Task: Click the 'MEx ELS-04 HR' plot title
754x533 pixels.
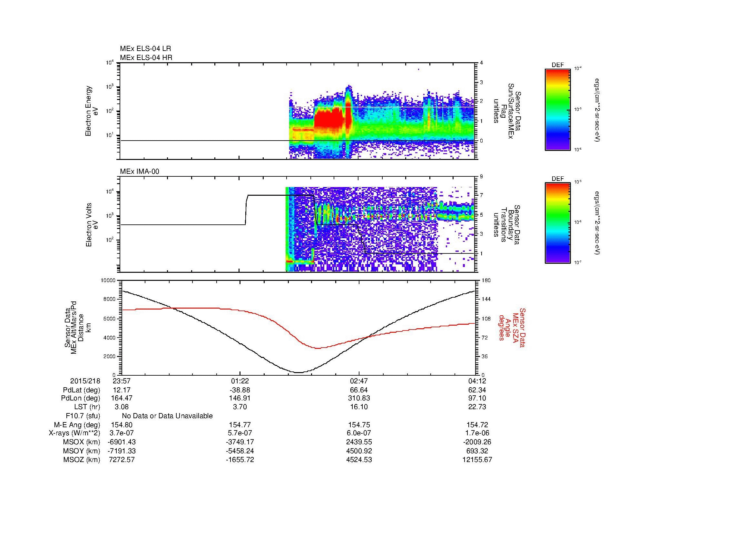Action: (x=146, y=58)
